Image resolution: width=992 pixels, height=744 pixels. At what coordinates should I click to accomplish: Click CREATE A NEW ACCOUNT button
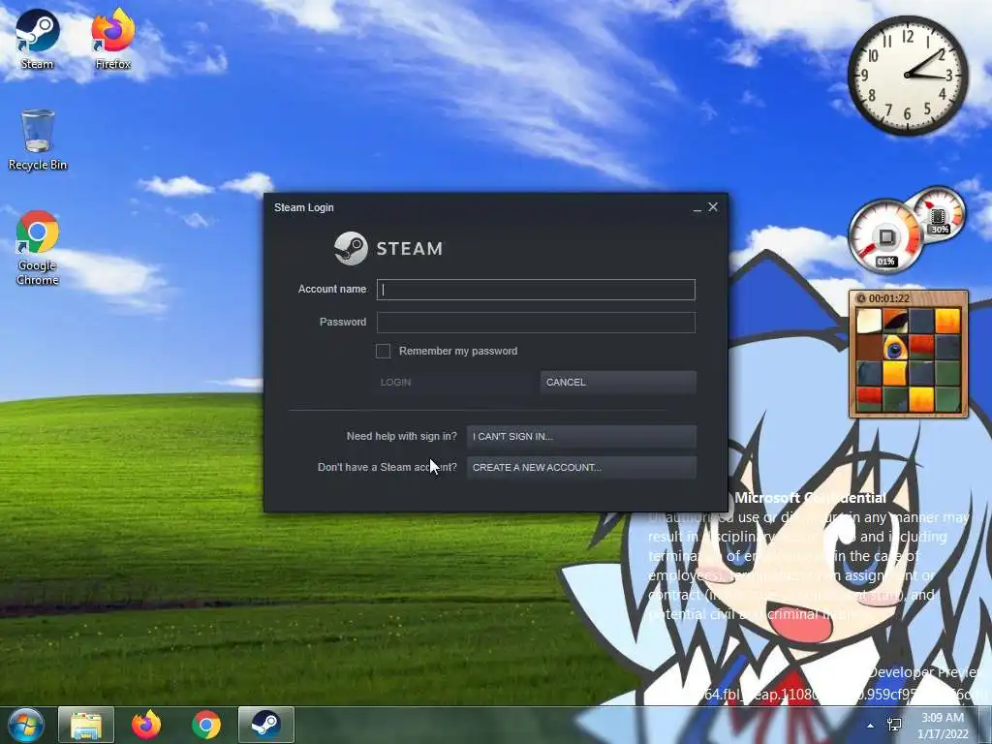point(581,468)
